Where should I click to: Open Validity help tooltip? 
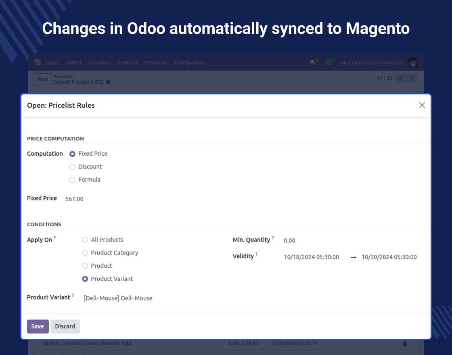pos(256,254)
